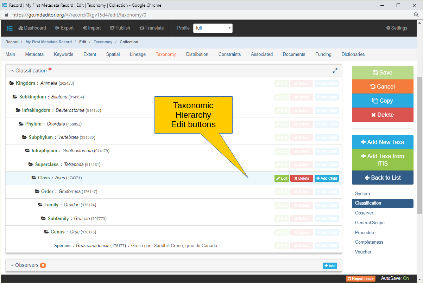Open the Translate page

tap(152, 28)
